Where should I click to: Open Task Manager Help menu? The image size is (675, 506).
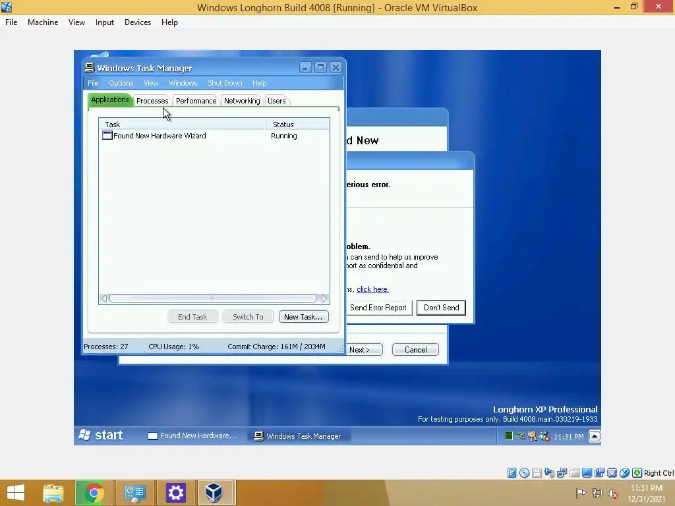point(259,83)
